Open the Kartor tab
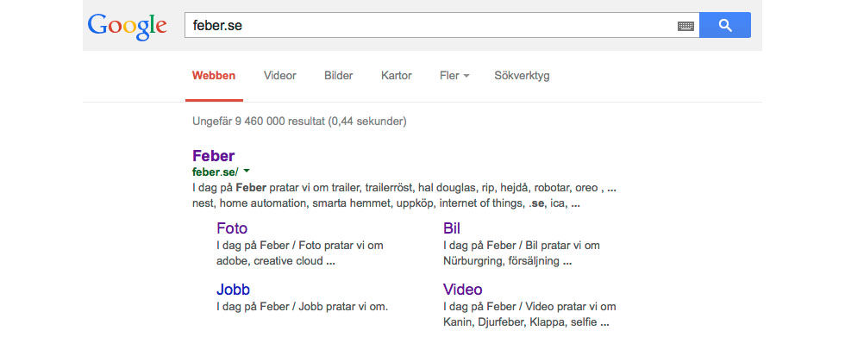The width and height of the screenshot is (845, 337). click(396, 75)
